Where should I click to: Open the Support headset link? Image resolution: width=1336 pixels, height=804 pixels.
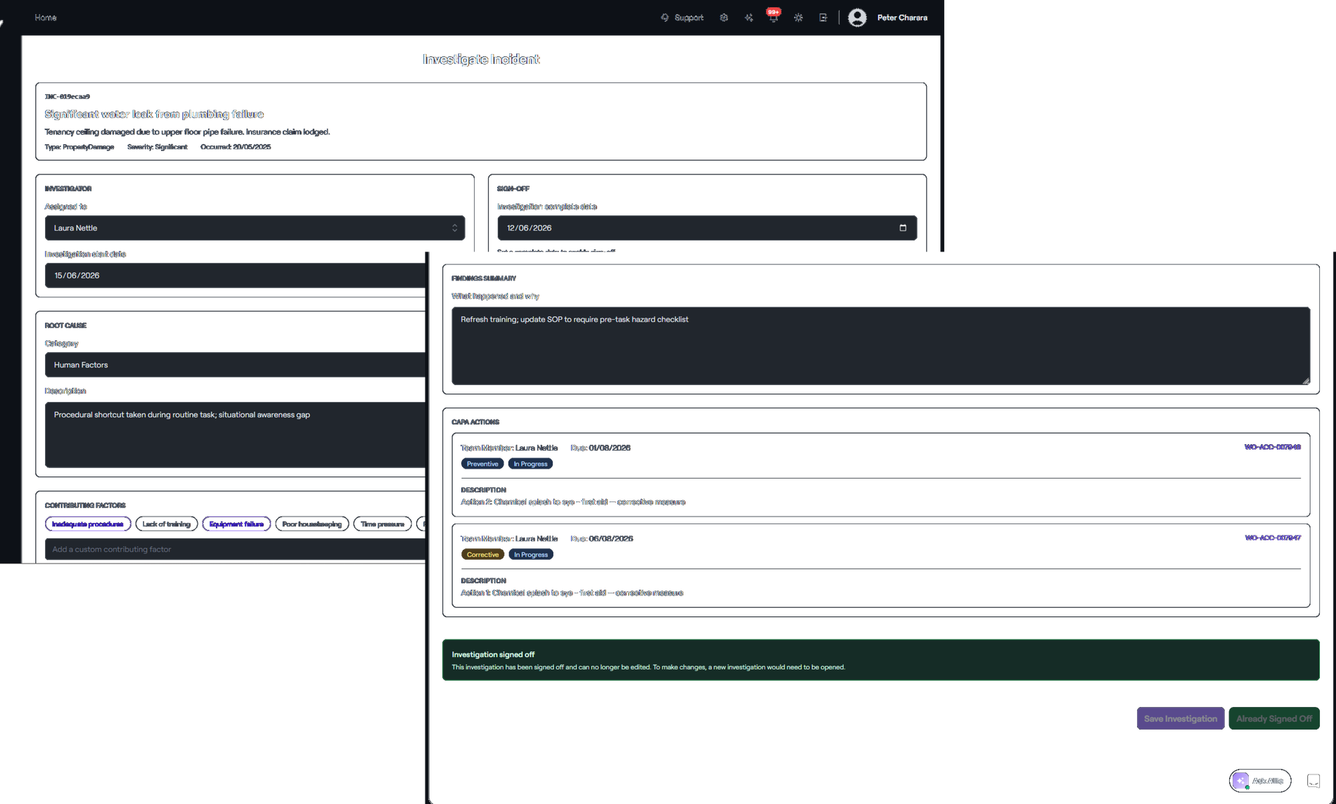(x=681, y=18)
